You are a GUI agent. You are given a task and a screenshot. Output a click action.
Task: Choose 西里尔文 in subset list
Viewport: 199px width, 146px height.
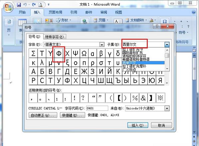pos(143,63)
